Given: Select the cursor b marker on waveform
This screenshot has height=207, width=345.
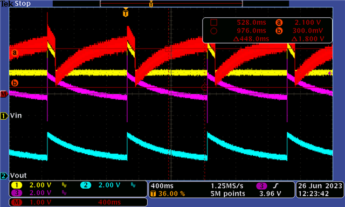Looking at the screenshot, I should pyautogui.click(x=15, y=83).
